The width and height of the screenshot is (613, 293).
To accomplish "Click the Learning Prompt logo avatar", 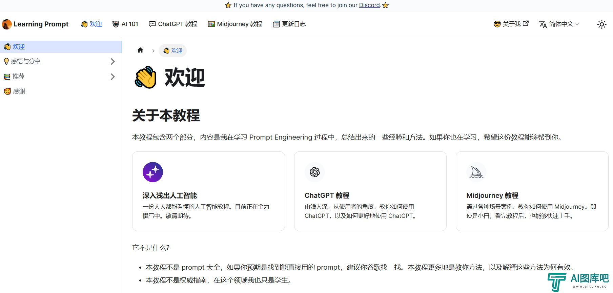I will (7, 24).
